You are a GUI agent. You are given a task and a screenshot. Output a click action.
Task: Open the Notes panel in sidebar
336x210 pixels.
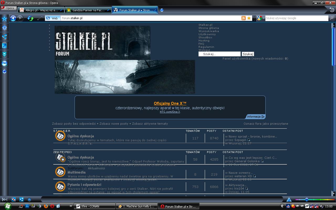click(4, 45)
